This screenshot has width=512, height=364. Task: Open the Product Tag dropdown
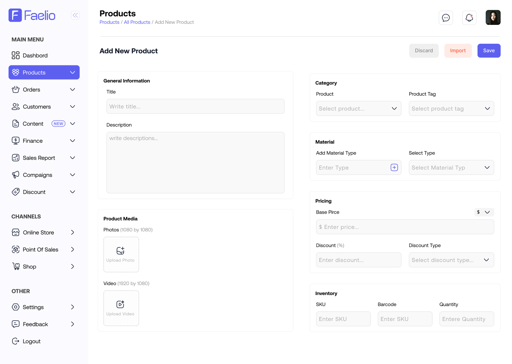451,108
